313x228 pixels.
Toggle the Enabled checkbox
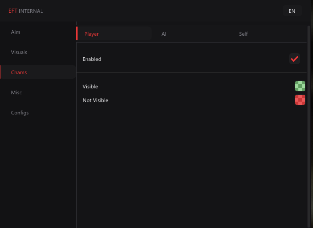tap(295, 59)
